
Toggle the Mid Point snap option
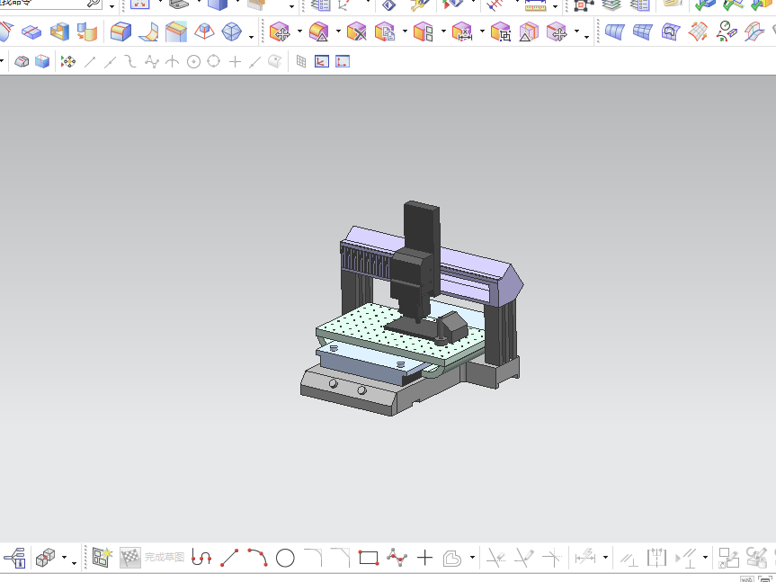(x=110, y=62)
